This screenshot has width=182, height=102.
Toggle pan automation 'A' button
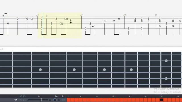pyautogui.click(x=59, y=100)
